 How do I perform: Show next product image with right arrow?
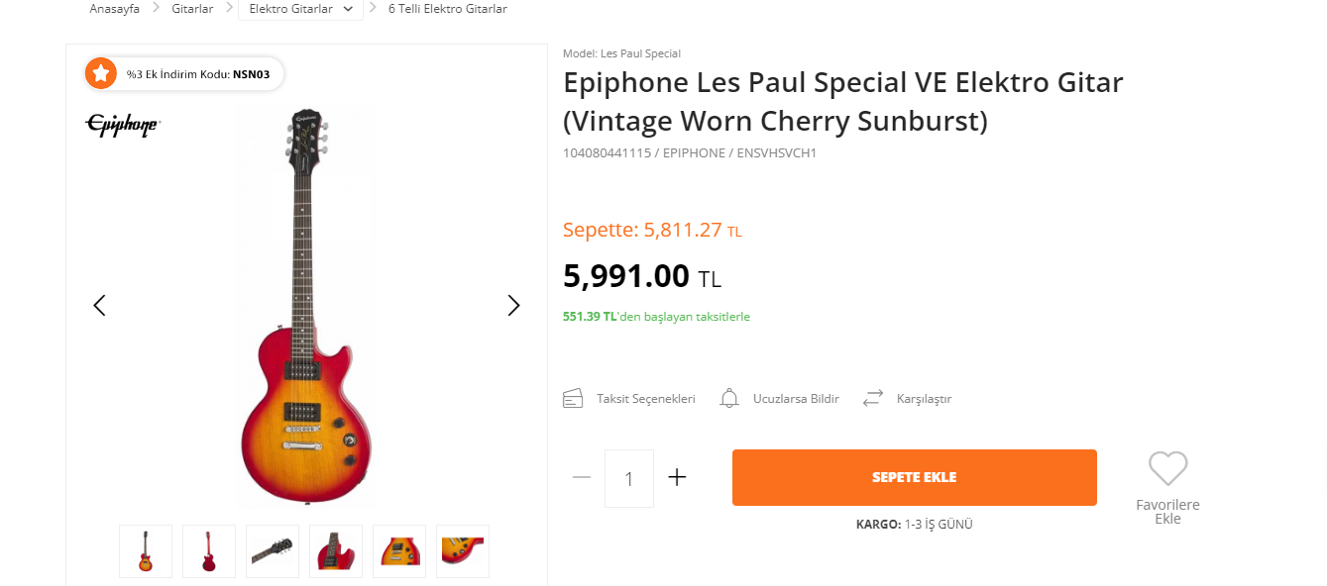point(513,305)
